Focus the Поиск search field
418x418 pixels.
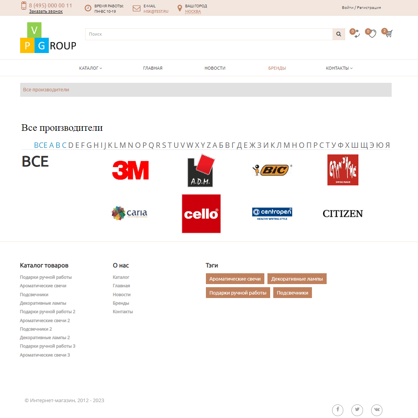pyautogui.click(x=209, y=34)
